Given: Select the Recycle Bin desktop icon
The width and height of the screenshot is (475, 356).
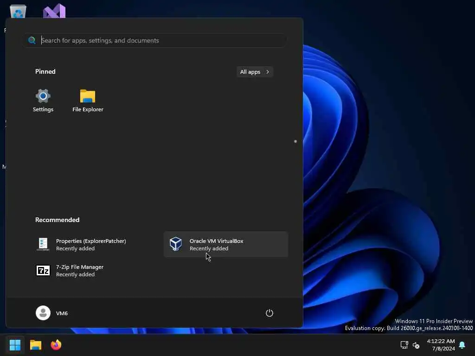Looking at the screenshot, I should coord(18,12).
